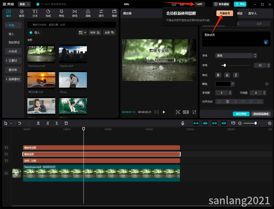Open the 特效 effects panel
Viewport: 274px width, 209px height.
(x=61, y=13)
